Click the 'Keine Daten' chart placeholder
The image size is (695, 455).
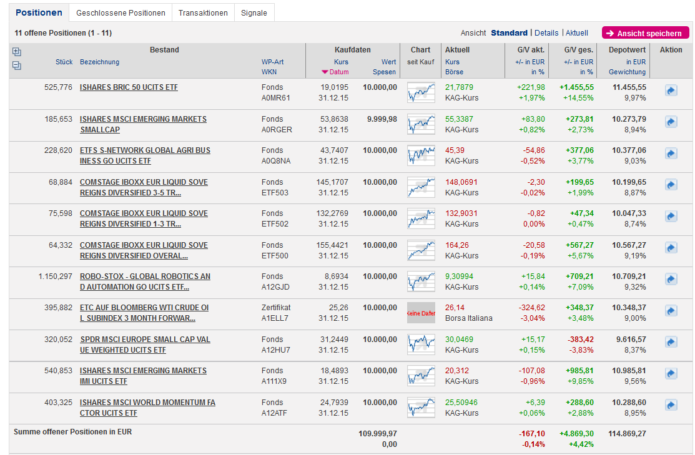point(421,313)
